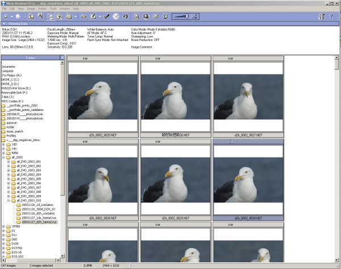Expand the 14n folder node

pyautogui.click(x=3, y=148)
